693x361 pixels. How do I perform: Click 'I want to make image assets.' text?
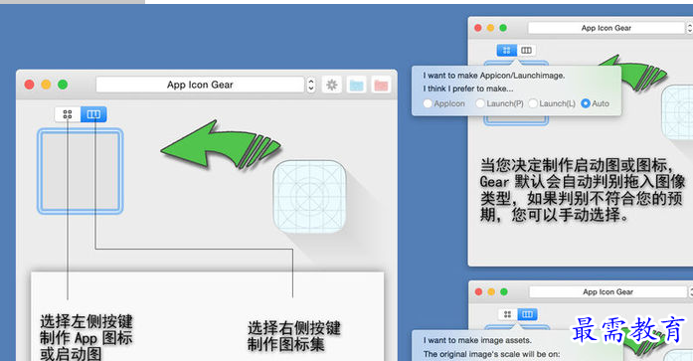(477, 340)
